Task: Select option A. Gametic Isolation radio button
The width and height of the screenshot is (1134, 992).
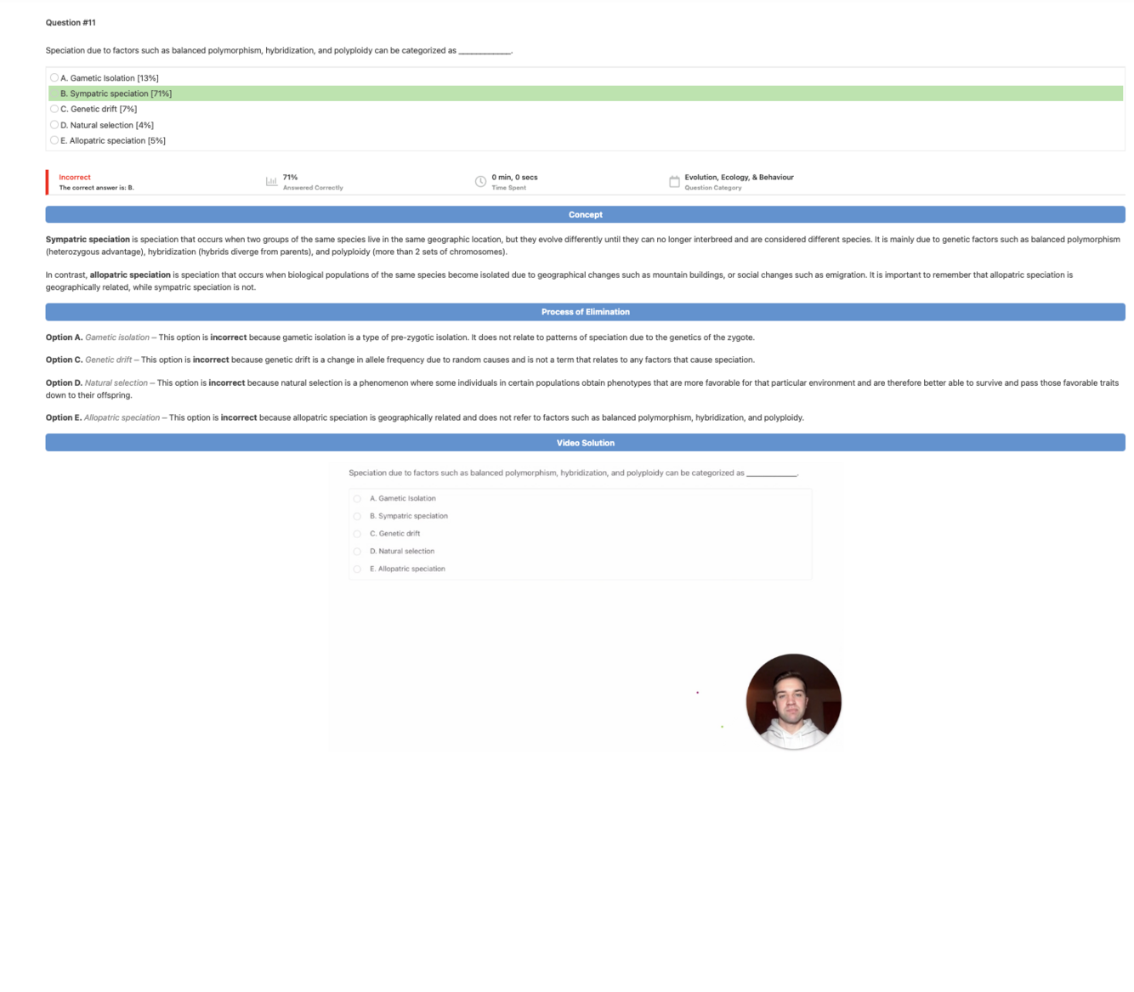Action: coord(54,77)
